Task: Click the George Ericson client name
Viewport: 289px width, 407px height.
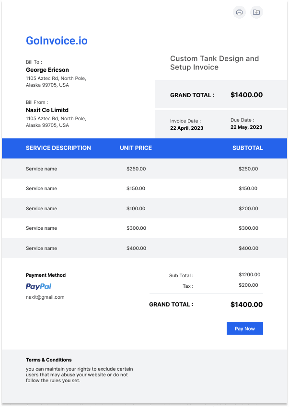Action: [47, 70]
